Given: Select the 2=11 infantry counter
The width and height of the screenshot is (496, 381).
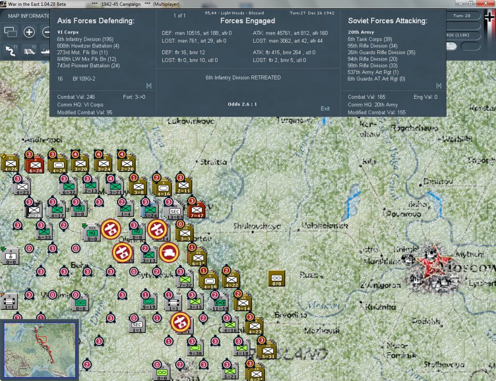Looking at the screenshot, I should click(184, 185).
